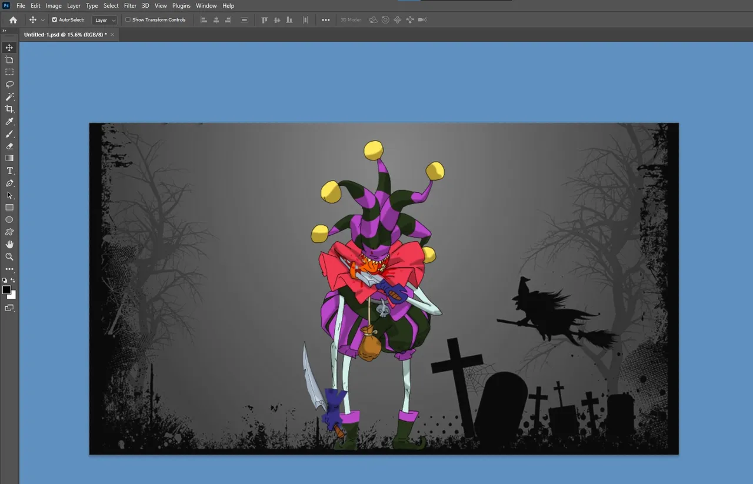Open more align and distribute options
Screen dimensions: 753x484
click(x=326, y=20)
